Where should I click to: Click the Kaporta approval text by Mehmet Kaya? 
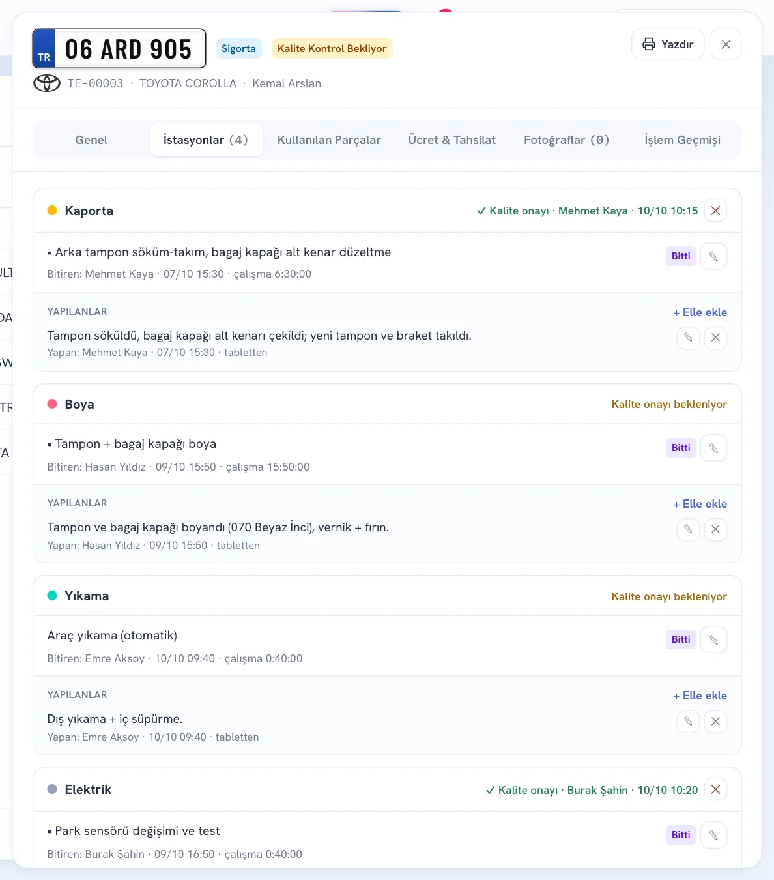(587, 211)
